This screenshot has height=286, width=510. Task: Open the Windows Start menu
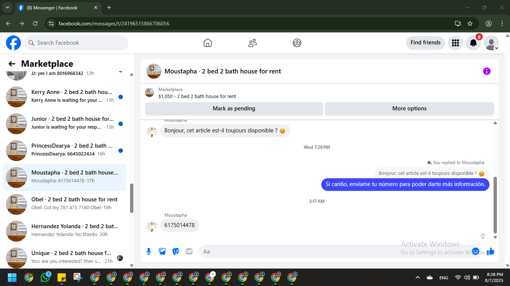12,277
